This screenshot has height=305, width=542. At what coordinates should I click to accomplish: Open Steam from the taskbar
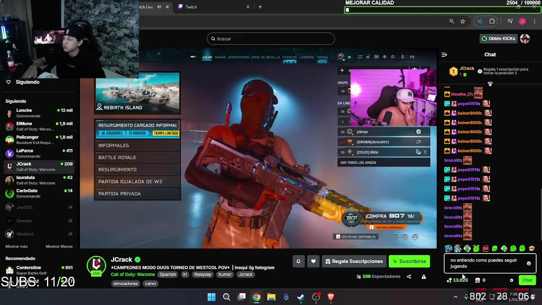301,297
